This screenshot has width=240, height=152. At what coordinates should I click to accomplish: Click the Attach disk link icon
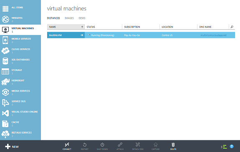[x=120, y=145]
